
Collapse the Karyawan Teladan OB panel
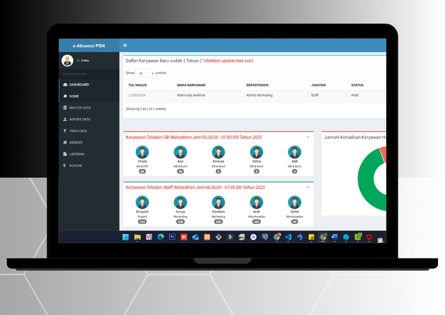[x=308, y=137]
